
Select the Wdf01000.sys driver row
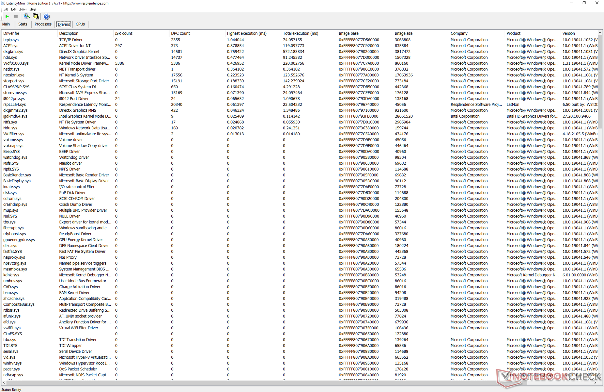click(x=300, y=63)
